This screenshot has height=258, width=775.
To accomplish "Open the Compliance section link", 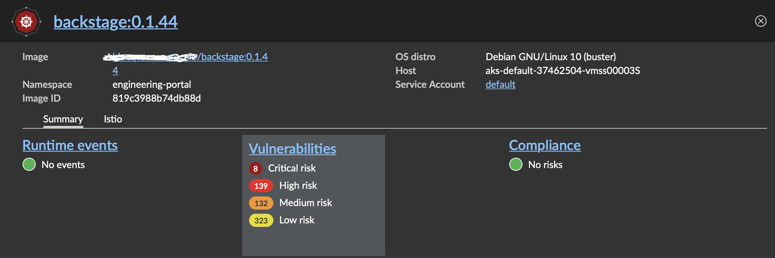I will point(545,145).
